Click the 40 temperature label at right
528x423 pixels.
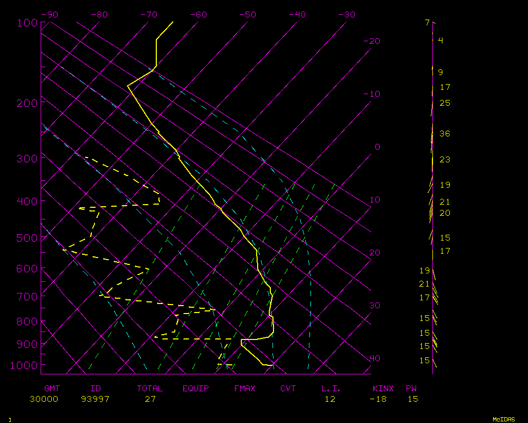(374, 358)
